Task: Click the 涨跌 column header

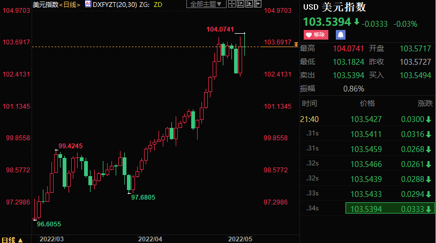Action: [x=425, y=103]
